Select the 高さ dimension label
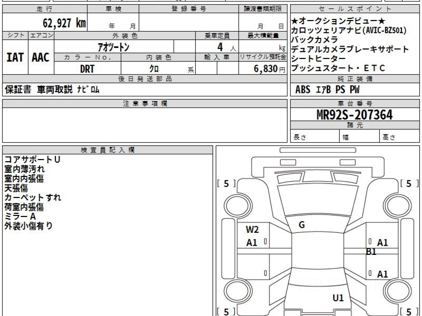Screen dimensions: 422x316 tap(389, 138)
